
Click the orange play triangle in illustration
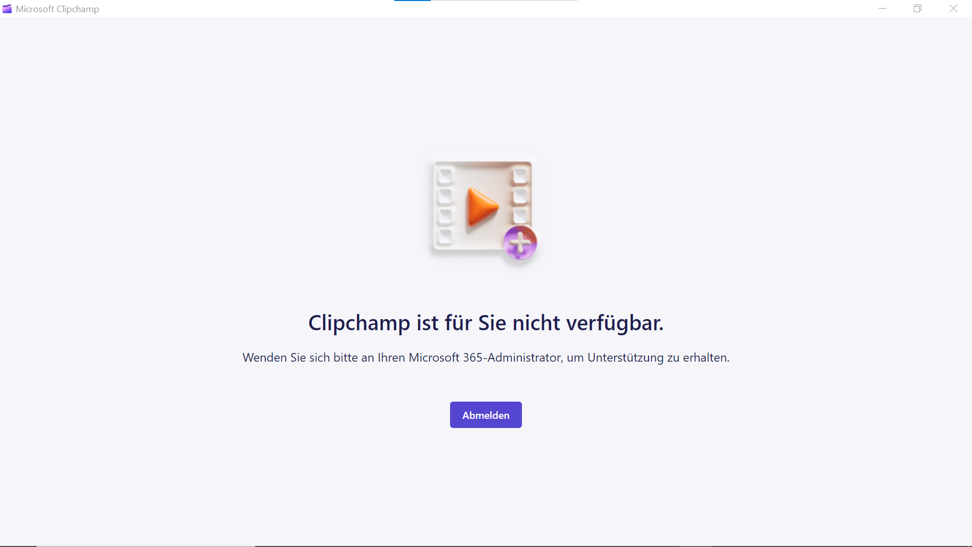pos(482,206)
